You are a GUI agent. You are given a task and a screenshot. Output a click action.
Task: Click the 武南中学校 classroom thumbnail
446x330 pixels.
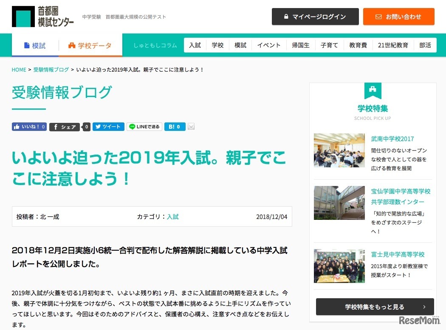coord(339,150)
